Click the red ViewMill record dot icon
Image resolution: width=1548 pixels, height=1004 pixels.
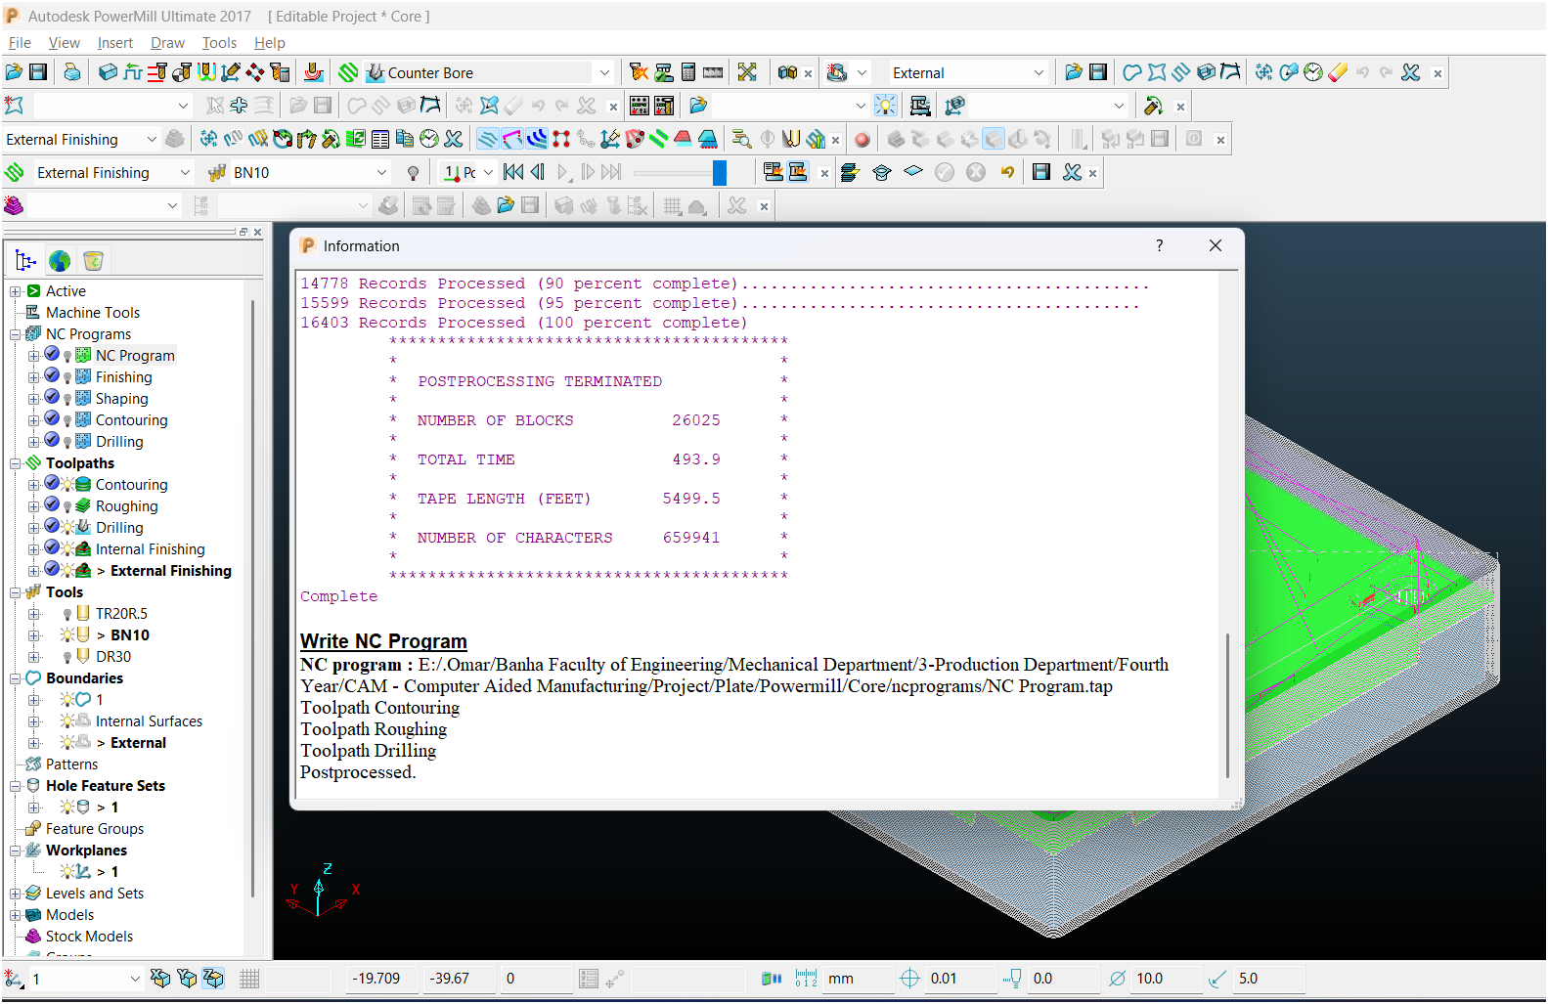862,139
